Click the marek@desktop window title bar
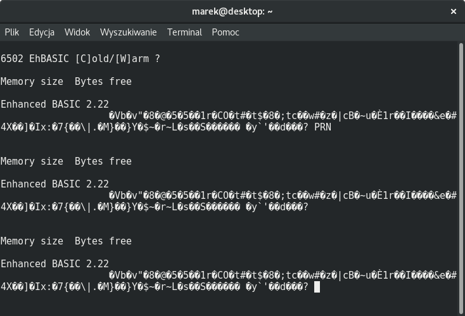The image size is (465, 316). pyautogui.click(x=232, y=11)
